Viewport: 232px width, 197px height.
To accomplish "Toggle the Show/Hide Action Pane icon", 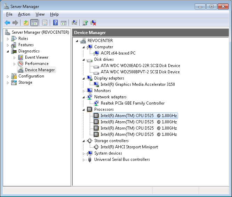I will coord(64,23).
